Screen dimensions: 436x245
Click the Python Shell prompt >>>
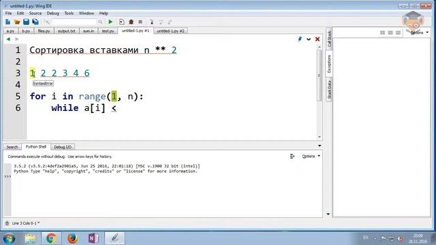(x=7, y=176)
